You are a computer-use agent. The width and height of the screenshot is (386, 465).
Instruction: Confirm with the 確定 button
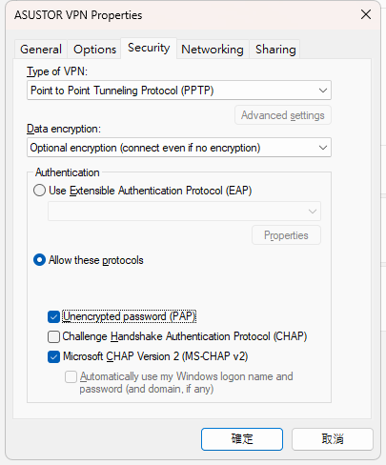[242, 439]
